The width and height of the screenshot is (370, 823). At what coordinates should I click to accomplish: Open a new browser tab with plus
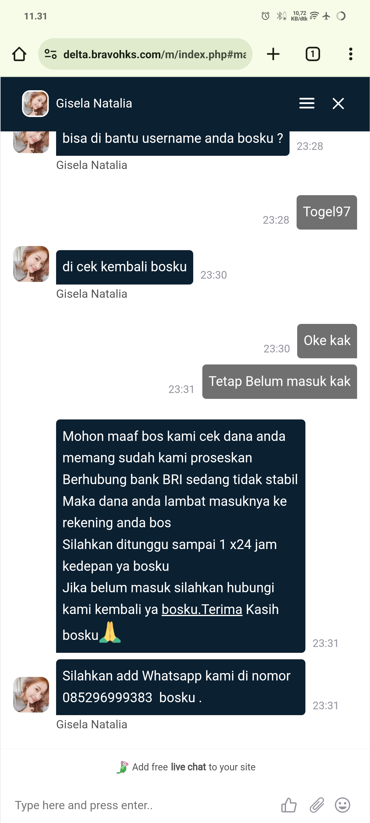pos(273,54)
